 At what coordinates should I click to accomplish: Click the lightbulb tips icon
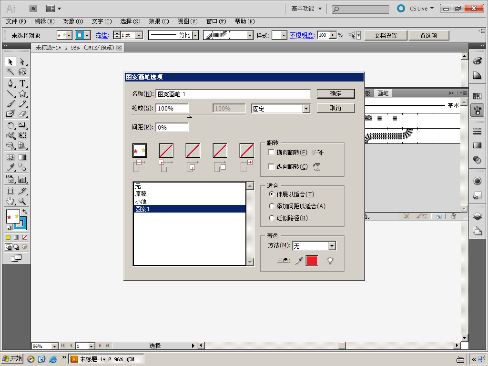pos(330,261)
